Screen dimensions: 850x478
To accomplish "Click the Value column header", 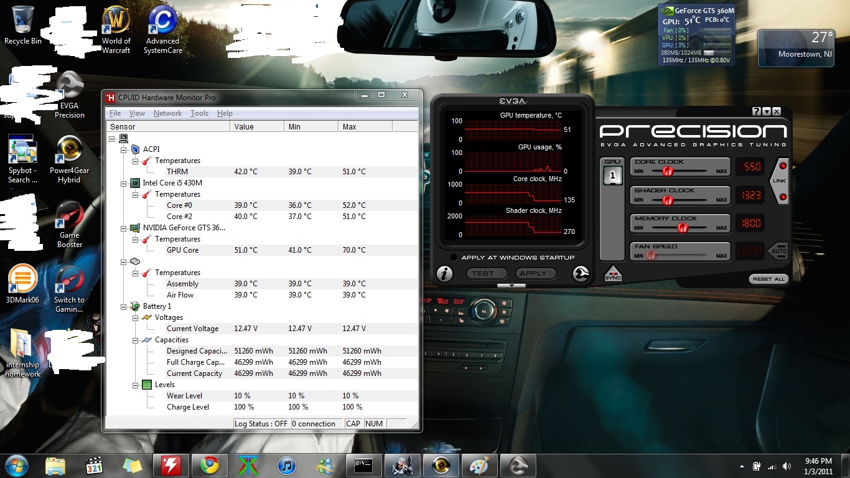I will (257, 126).
